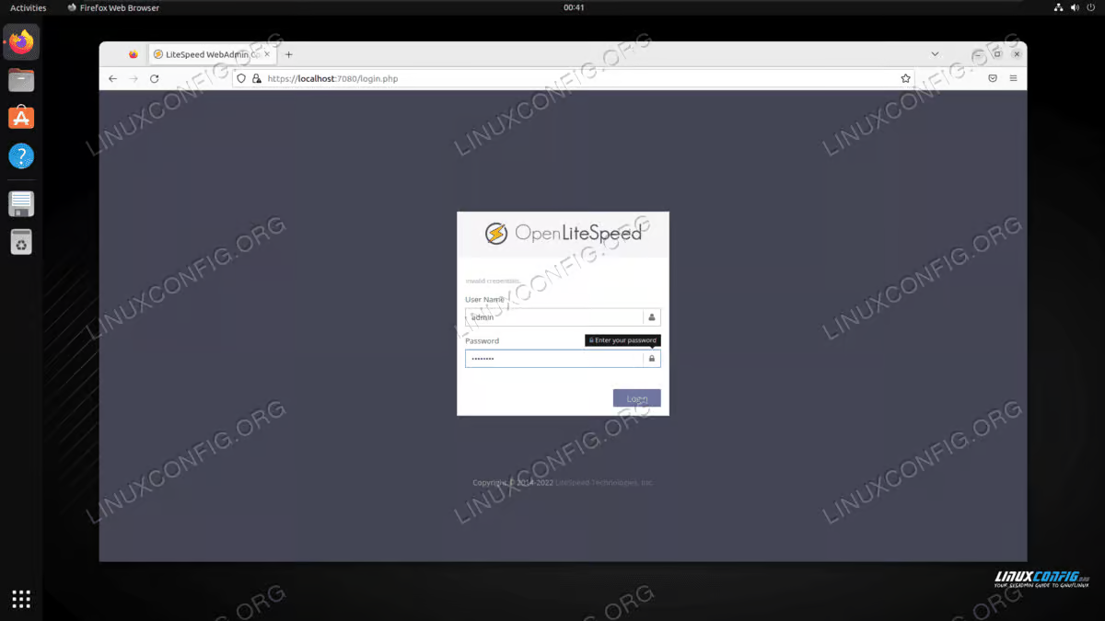Click the browser back arrow
1105x621 pixels.
pos(113,79)
